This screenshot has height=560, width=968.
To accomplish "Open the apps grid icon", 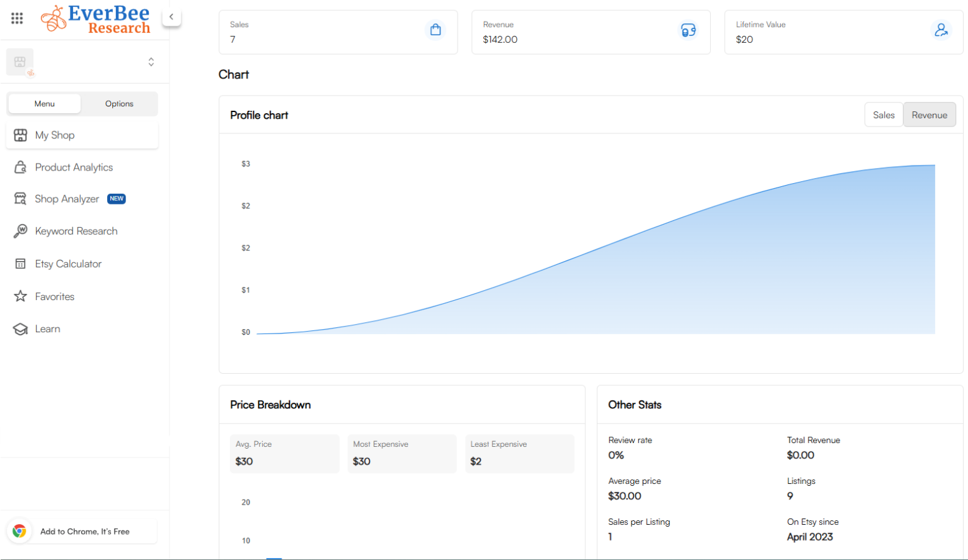I will coord(16,18).
